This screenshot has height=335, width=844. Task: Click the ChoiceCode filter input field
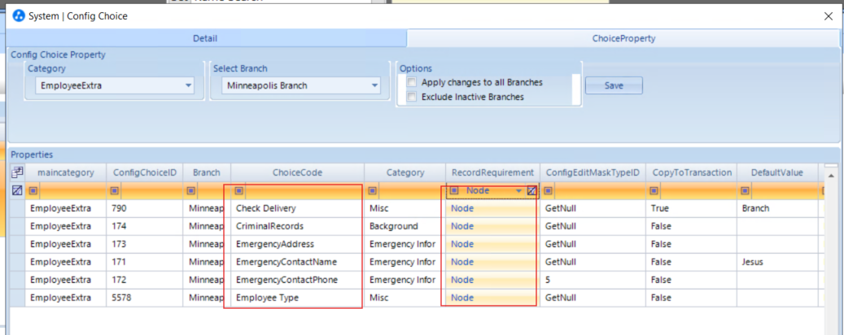(304, 190)
